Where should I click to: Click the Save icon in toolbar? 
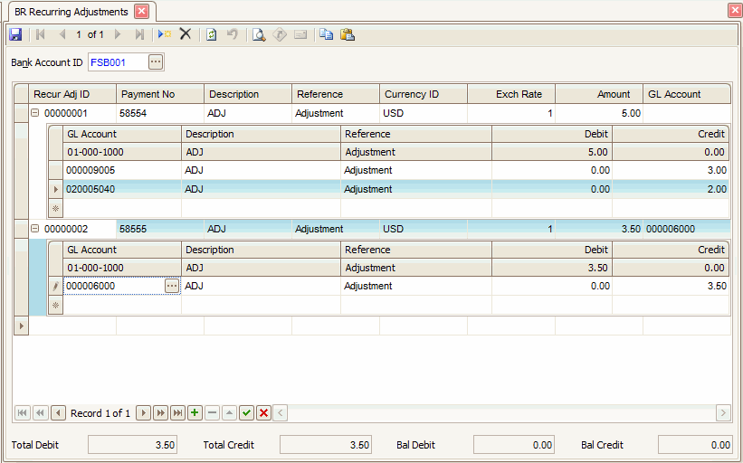click(x=15, y=34)
